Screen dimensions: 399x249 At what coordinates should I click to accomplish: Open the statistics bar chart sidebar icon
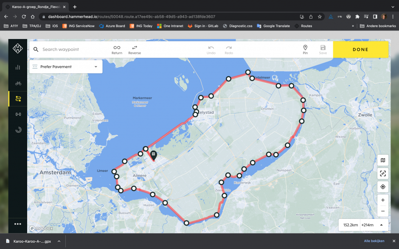(18, 67)
